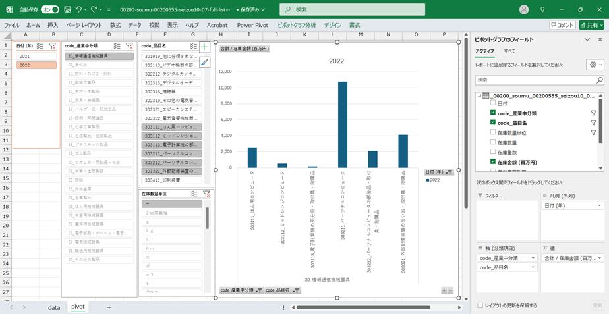Click the undo arrow icon
Image resolution: width=609 pixels, height=314 pixels.
[78, 10]
